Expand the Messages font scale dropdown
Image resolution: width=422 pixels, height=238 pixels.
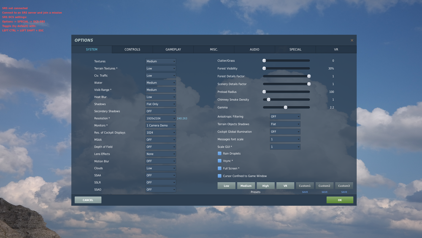coord(285,139)
